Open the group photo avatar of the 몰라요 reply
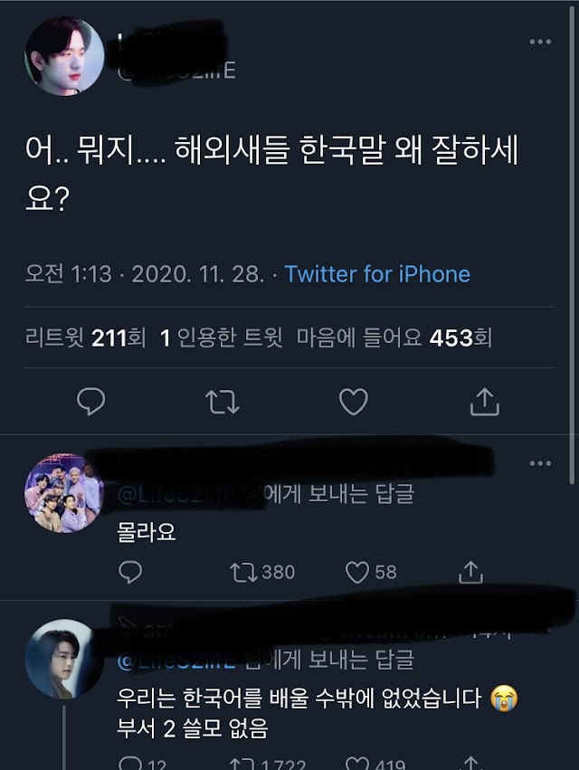This screenshot has width=579, height=770. coord(64,493)
